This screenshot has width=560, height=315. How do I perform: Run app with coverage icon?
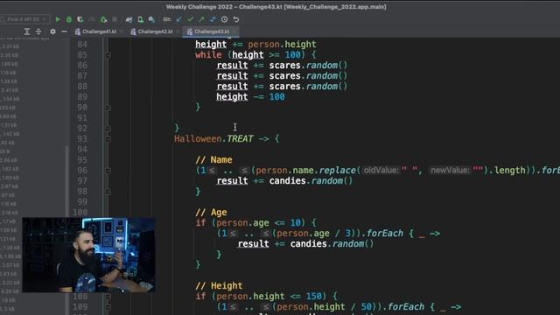pos(80,19)
